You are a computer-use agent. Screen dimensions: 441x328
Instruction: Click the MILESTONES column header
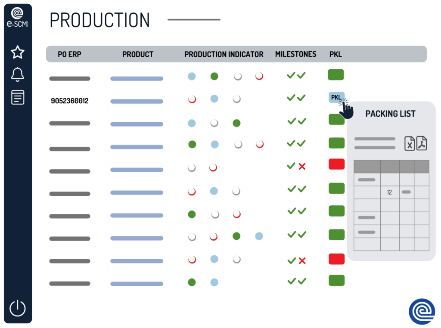click(x=295, y=54)
